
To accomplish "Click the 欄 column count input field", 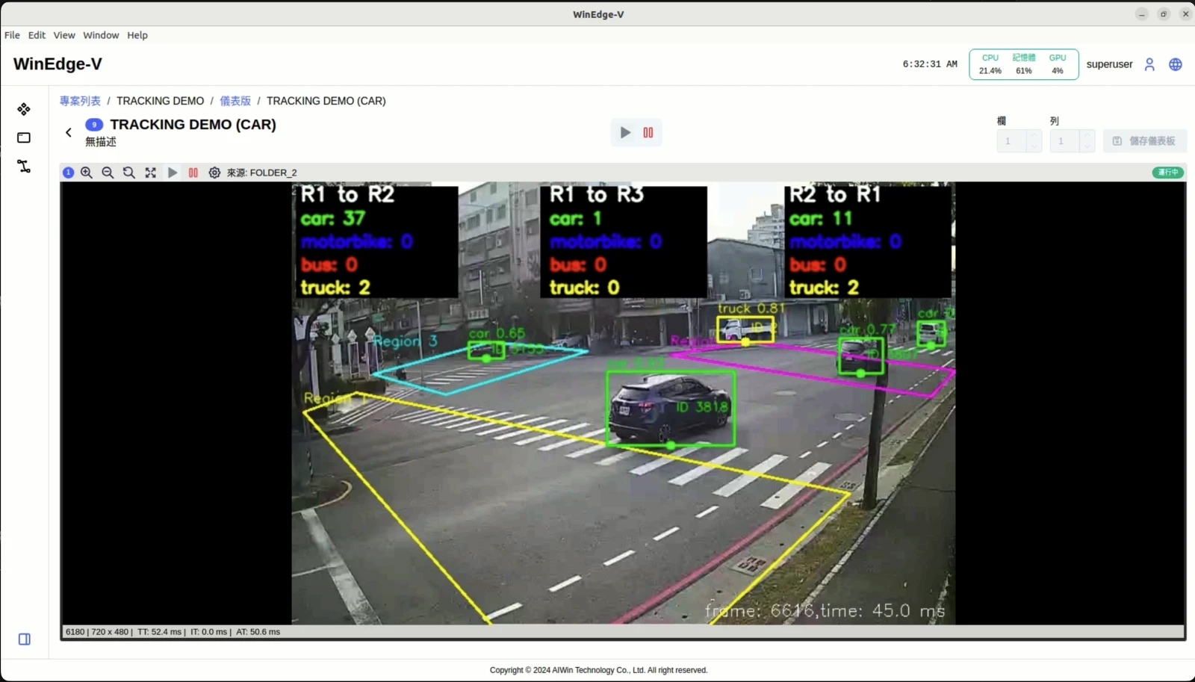I will pyautogui.click(x=1011, y=140).
